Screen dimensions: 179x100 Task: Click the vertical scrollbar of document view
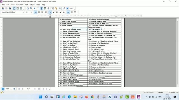click(178, 52)
